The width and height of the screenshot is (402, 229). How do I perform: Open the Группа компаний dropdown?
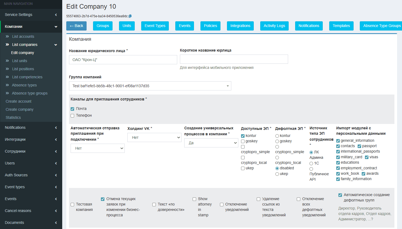[150, 86]
